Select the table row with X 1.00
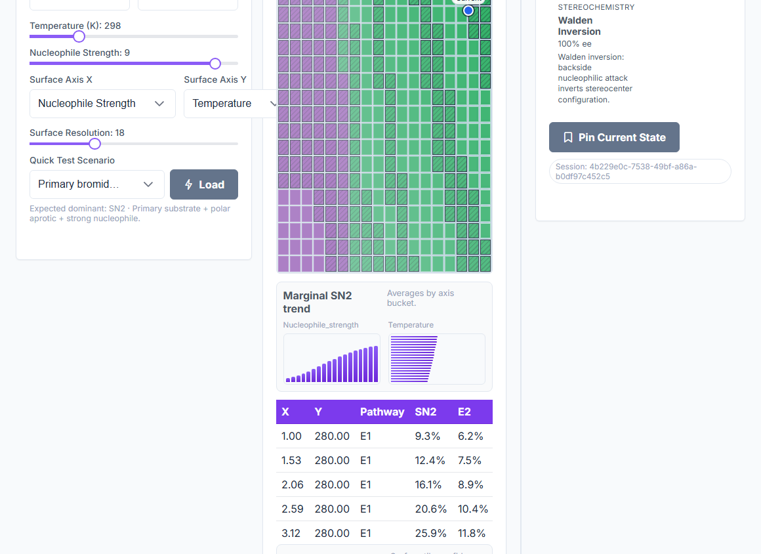The width and height of the screenshot is (761, 554). [x=384, y=436]
